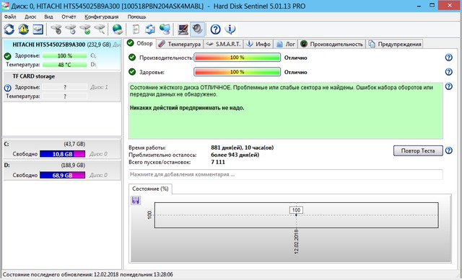Click the 100 data point marker on graph
This screenshot has width=462, height=280.
click(x=296, y=214)
